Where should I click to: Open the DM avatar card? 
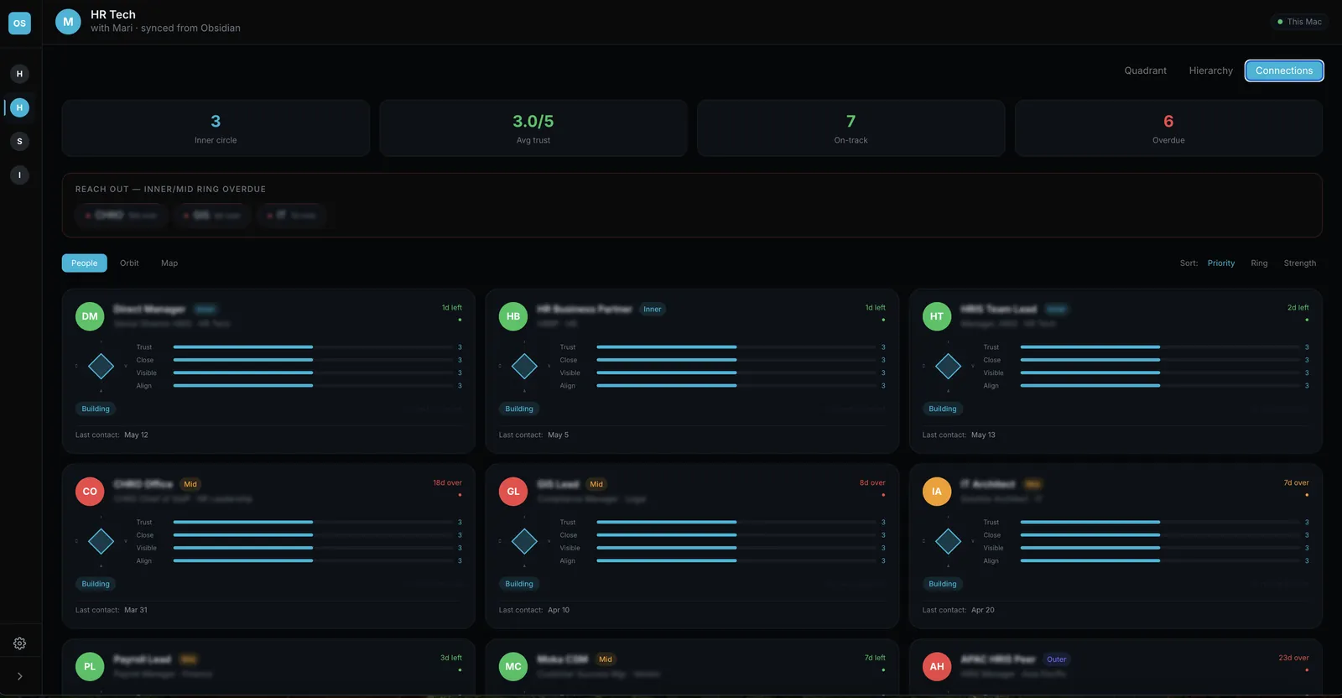coord(90,316)
